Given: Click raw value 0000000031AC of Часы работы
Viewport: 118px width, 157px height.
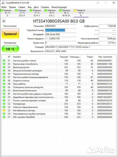Looking at the screenshot, I should [105, 84].
